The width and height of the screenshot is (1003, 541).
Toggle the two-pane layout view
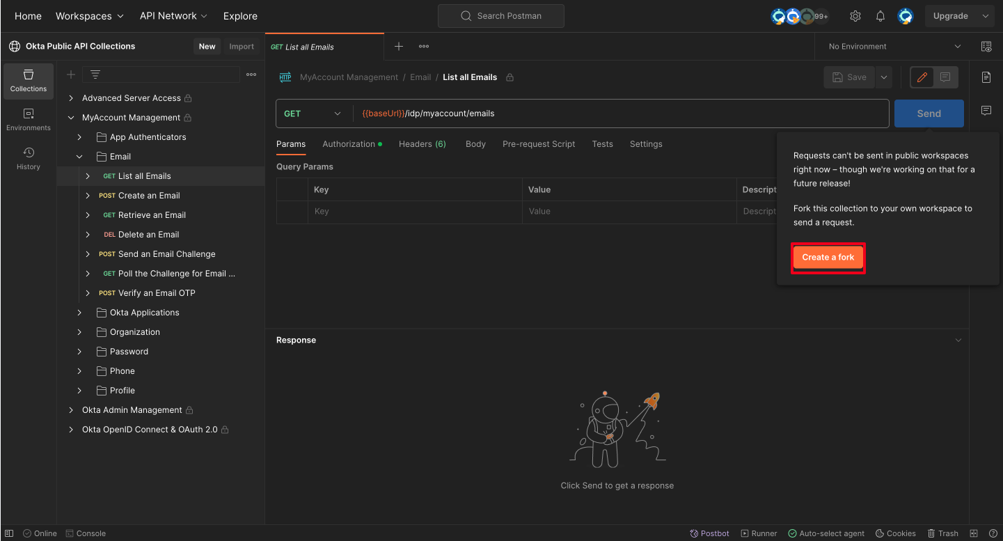[x=974, y=533]
